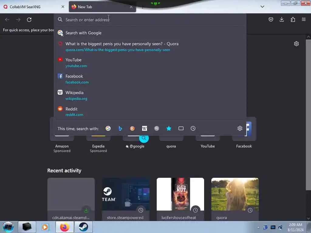Screen dimensions: 311x233
Task: Open the media player taskbar icon
Action: point(45,227)
